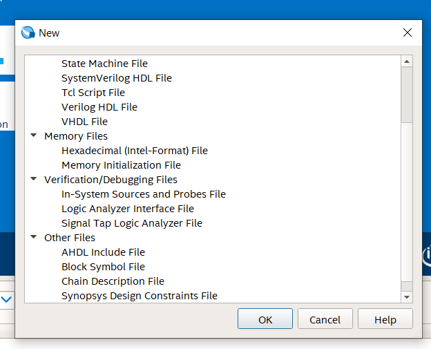This screenshot has width=431, height=349.
Task: Select Tcl Script File
Action: 93,93
